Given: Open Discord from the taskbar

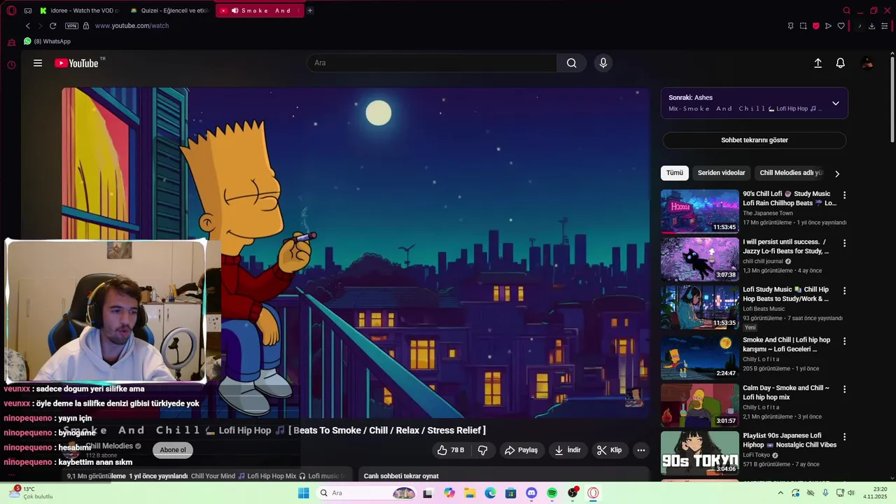Looking at the screenshot, I should click(x=531, y=493).
